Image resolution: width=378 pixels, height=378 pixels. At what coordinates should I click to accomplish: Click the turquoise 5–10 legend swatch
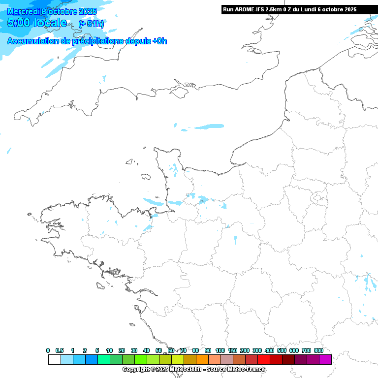[x=103, y=359]
